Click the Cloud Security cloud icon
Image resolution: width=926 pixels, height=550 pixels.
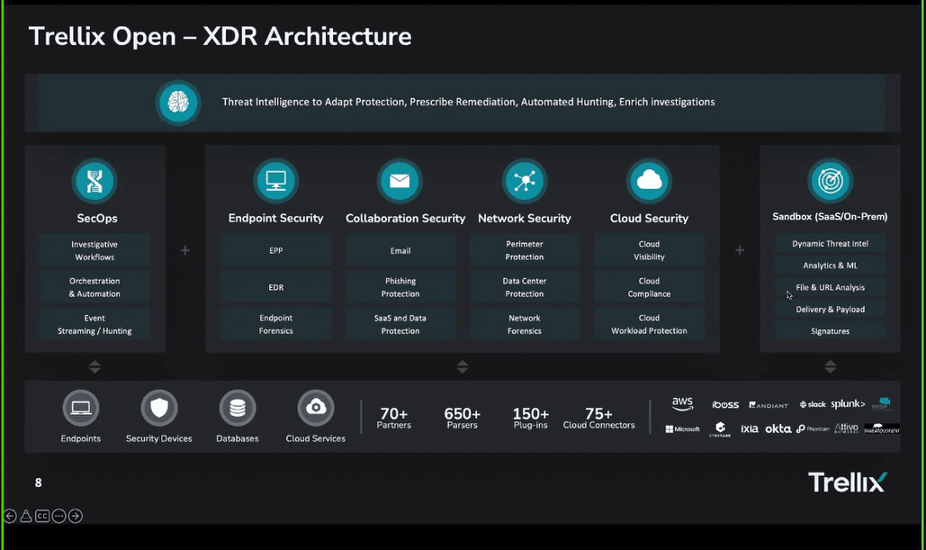click(649, 182)
